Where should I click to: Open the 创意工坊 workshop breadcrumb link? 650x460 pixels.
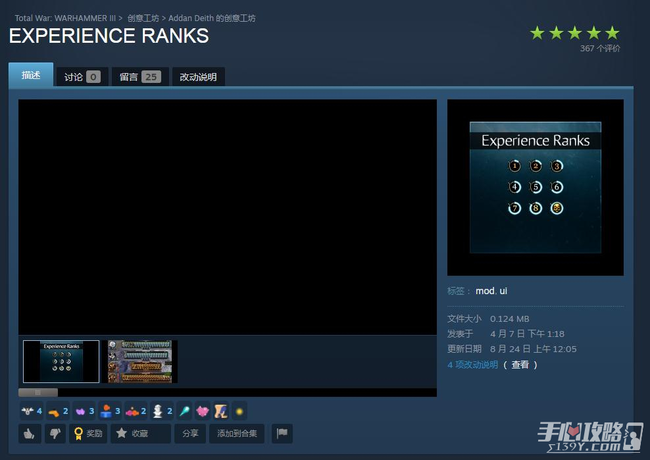point(143,18)
